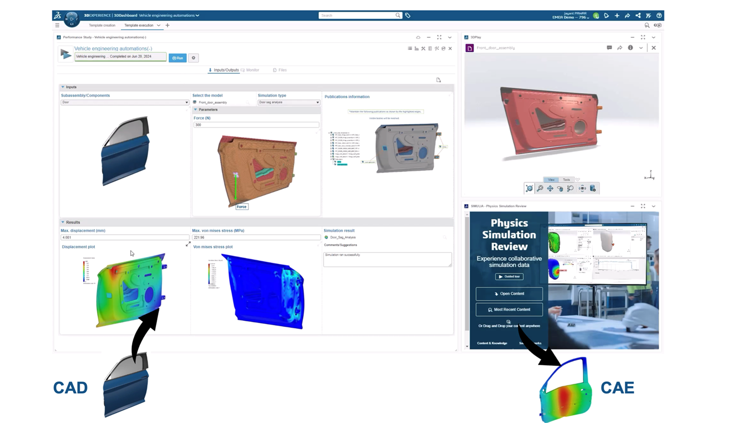Viewport: 746px width, 423px height.
Task: Click the Open Content button
Action: tap(509, 294)
